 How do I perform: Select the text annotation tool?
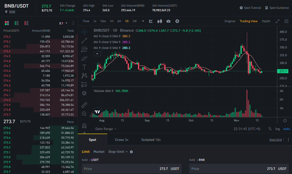[x=84, y=67]
